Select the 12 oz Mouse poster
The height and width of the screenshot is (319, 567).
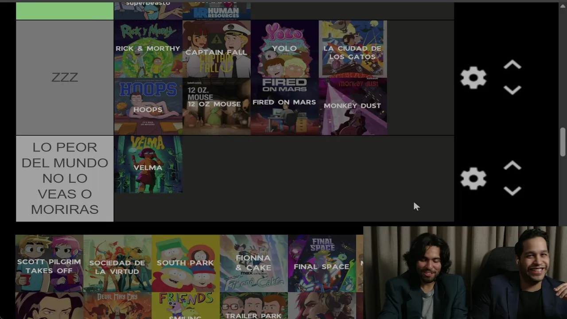click(x=216, y=106)
